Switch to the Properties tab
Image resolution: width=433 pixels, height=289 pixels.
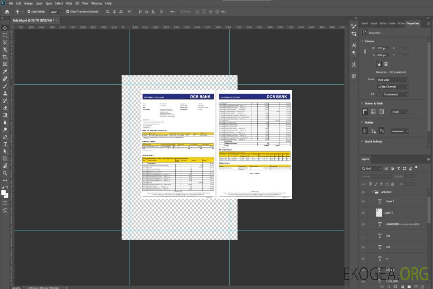413,23
